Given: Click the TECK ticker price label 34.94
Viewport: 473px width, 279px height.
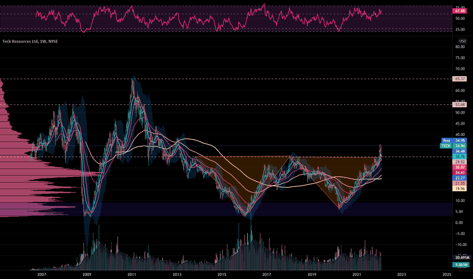Looking at the screenshot, I should (x=453, y=146).
